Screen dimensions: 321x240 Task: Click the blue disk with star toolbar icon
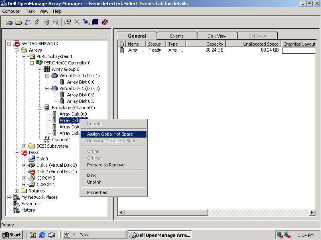pyautogui.click(x=9, y=22)
